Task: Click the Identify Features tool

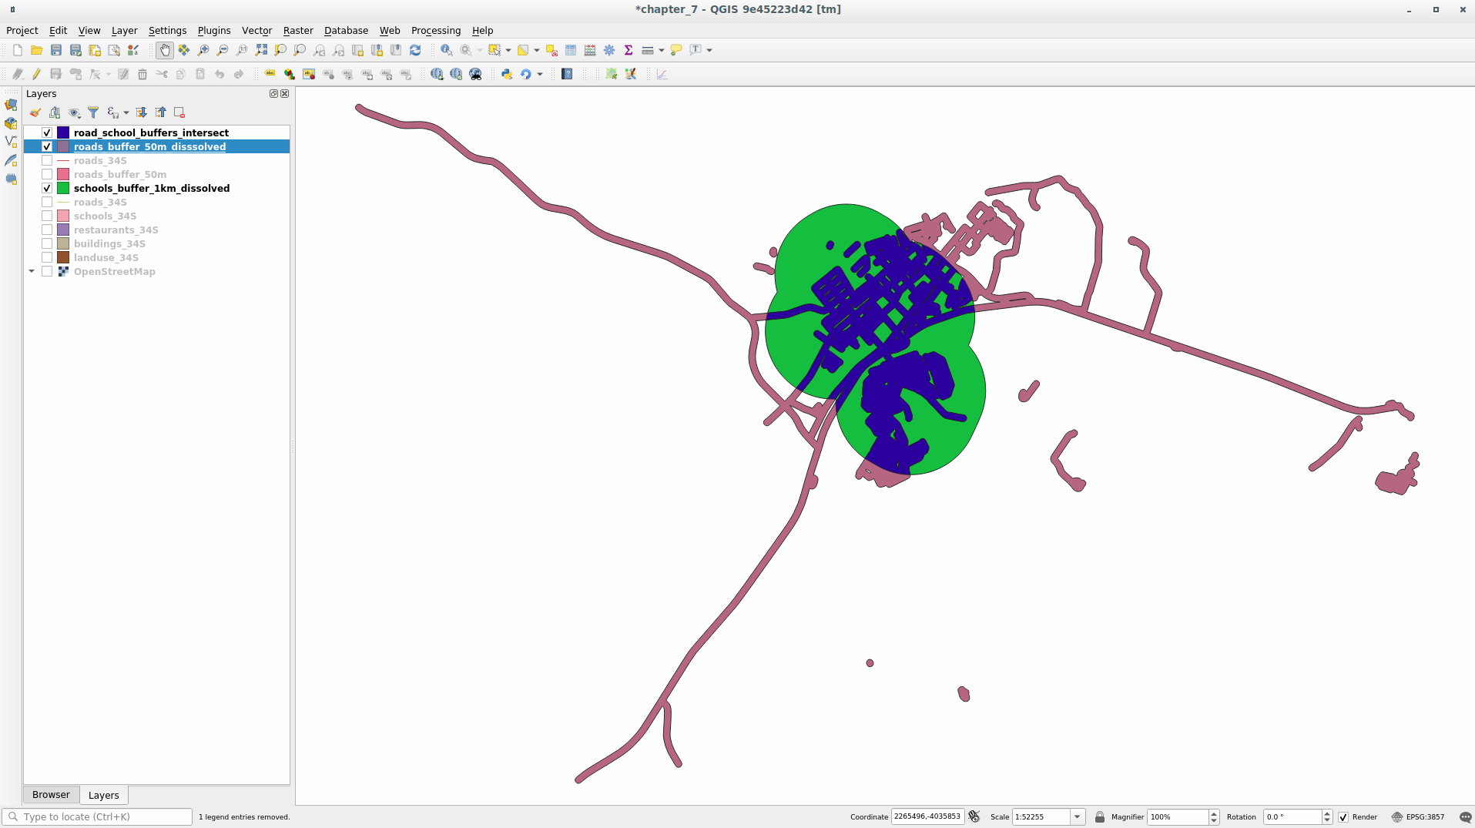Action: (446, 50)
